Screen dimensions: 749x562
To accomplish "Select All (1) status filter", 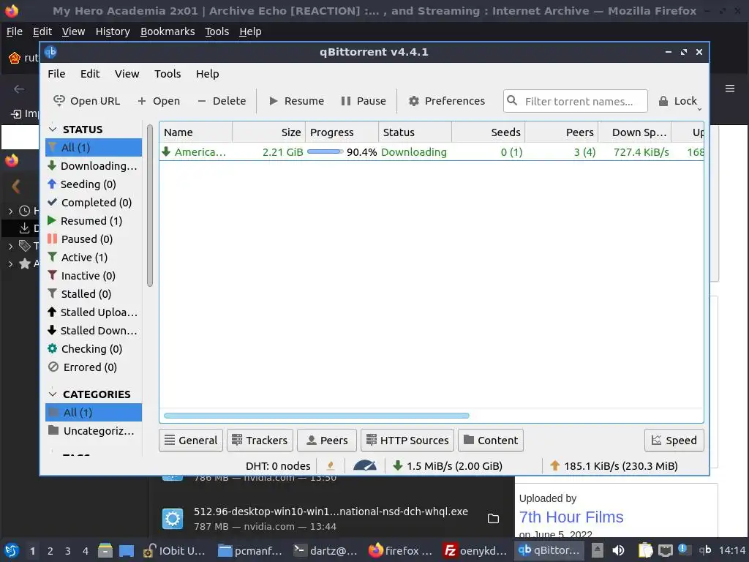I will [94, 147].
